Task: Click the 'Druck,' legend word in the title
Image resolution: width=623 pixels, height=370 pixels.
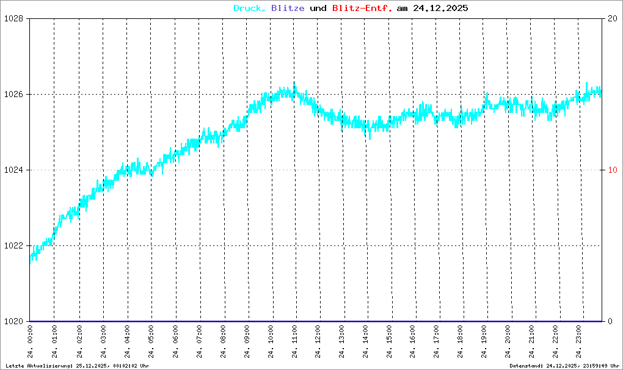Action: [250, 9]
